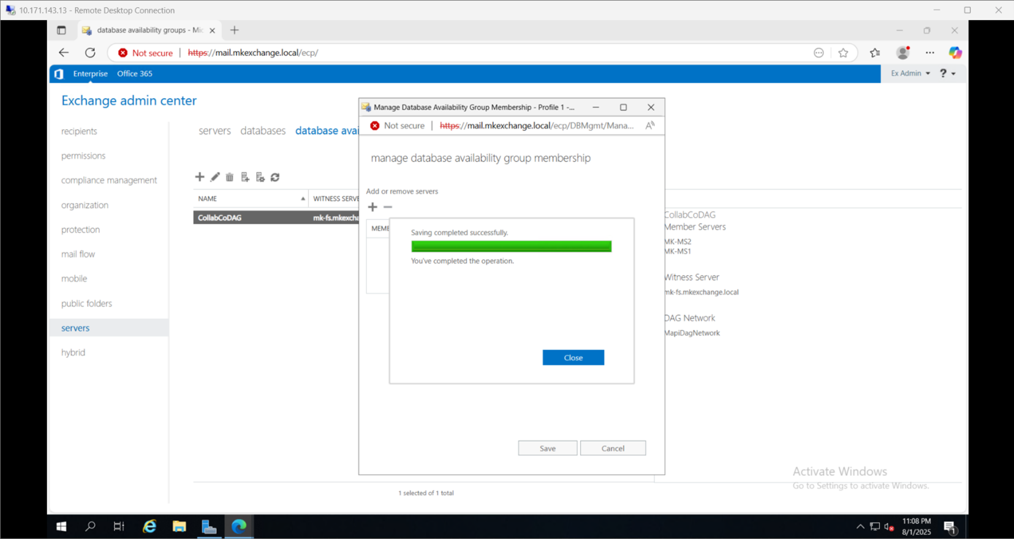Select mail flow in left navigation
The image size is (1014, 539).
pyautogui.click(x=78, y=254)
